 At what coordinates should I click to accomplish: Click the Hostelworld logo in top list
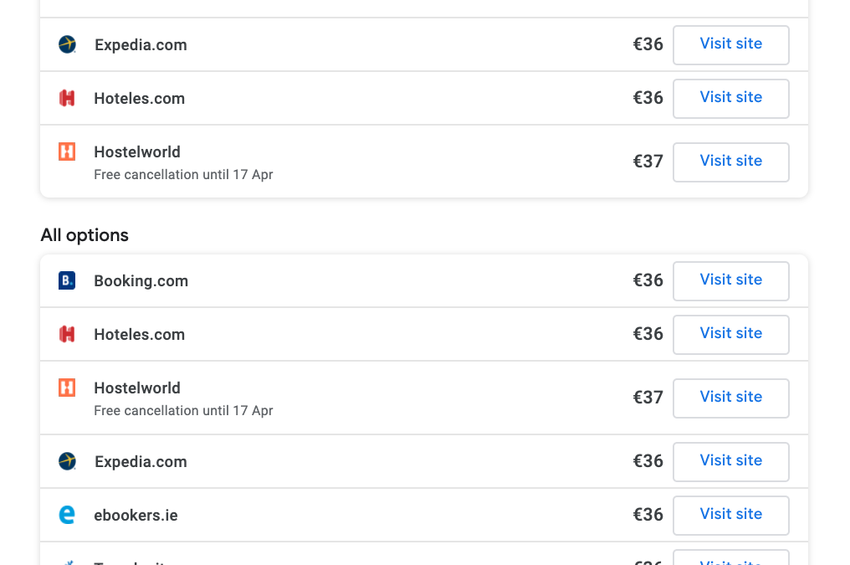pyautogui.click(x=67, y=152)
